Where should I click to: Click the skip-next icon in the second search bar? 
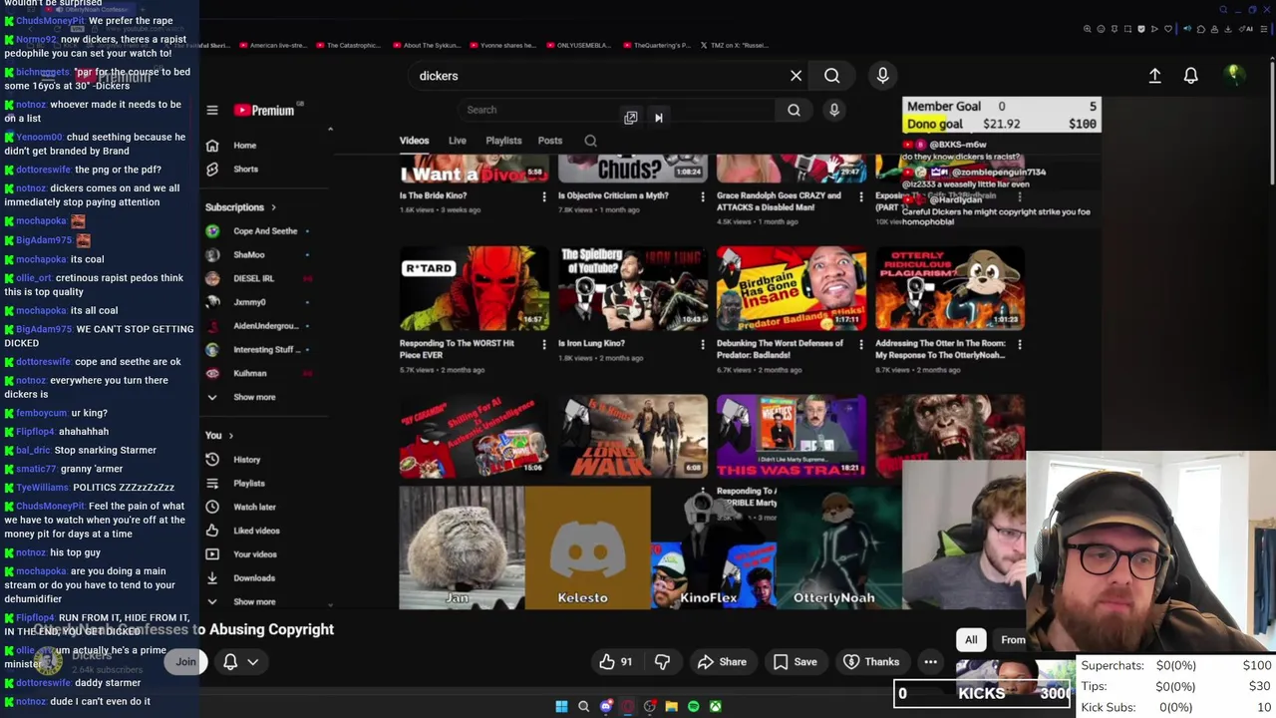[x=658, y=118]
